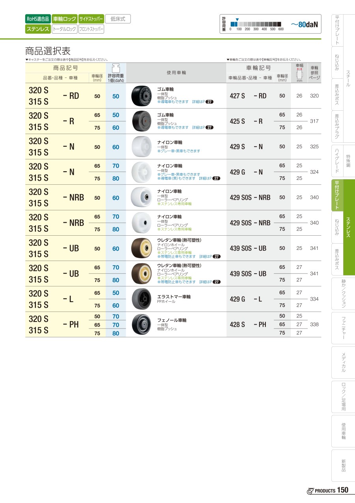
Task: Open the ハイグレード side tab
Action: tap(337, 160)
